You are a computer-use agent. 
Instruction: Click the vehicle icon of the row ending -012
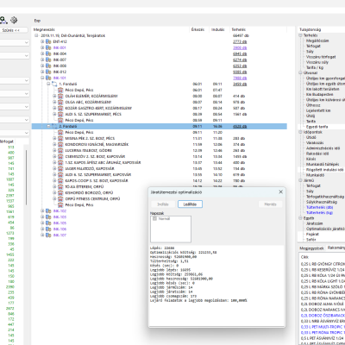coord(48,72)
